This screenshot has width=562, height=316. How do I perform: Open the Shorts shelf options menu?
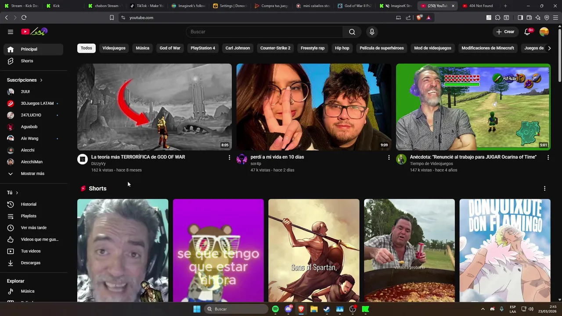(544, 188)
